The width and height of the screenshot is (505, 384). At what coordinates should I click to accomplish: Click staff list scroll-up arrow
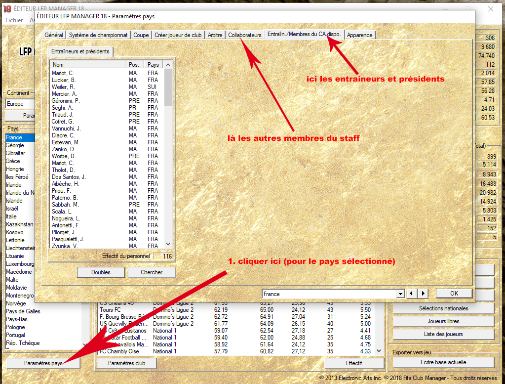click(x=168, y=65)
